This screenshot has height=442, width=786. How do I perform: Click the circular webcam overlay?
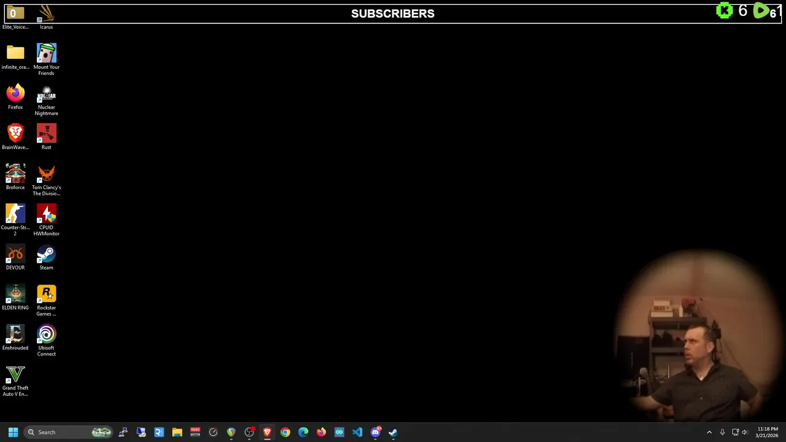(x=700, y=336)
